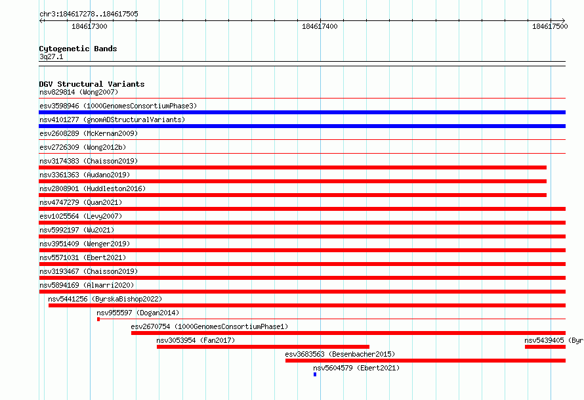The height and width of the screenshot is (400, 584).
Task: Select the esv3683563 Besenbacher2015 red bar
Action: click(425, 361)
